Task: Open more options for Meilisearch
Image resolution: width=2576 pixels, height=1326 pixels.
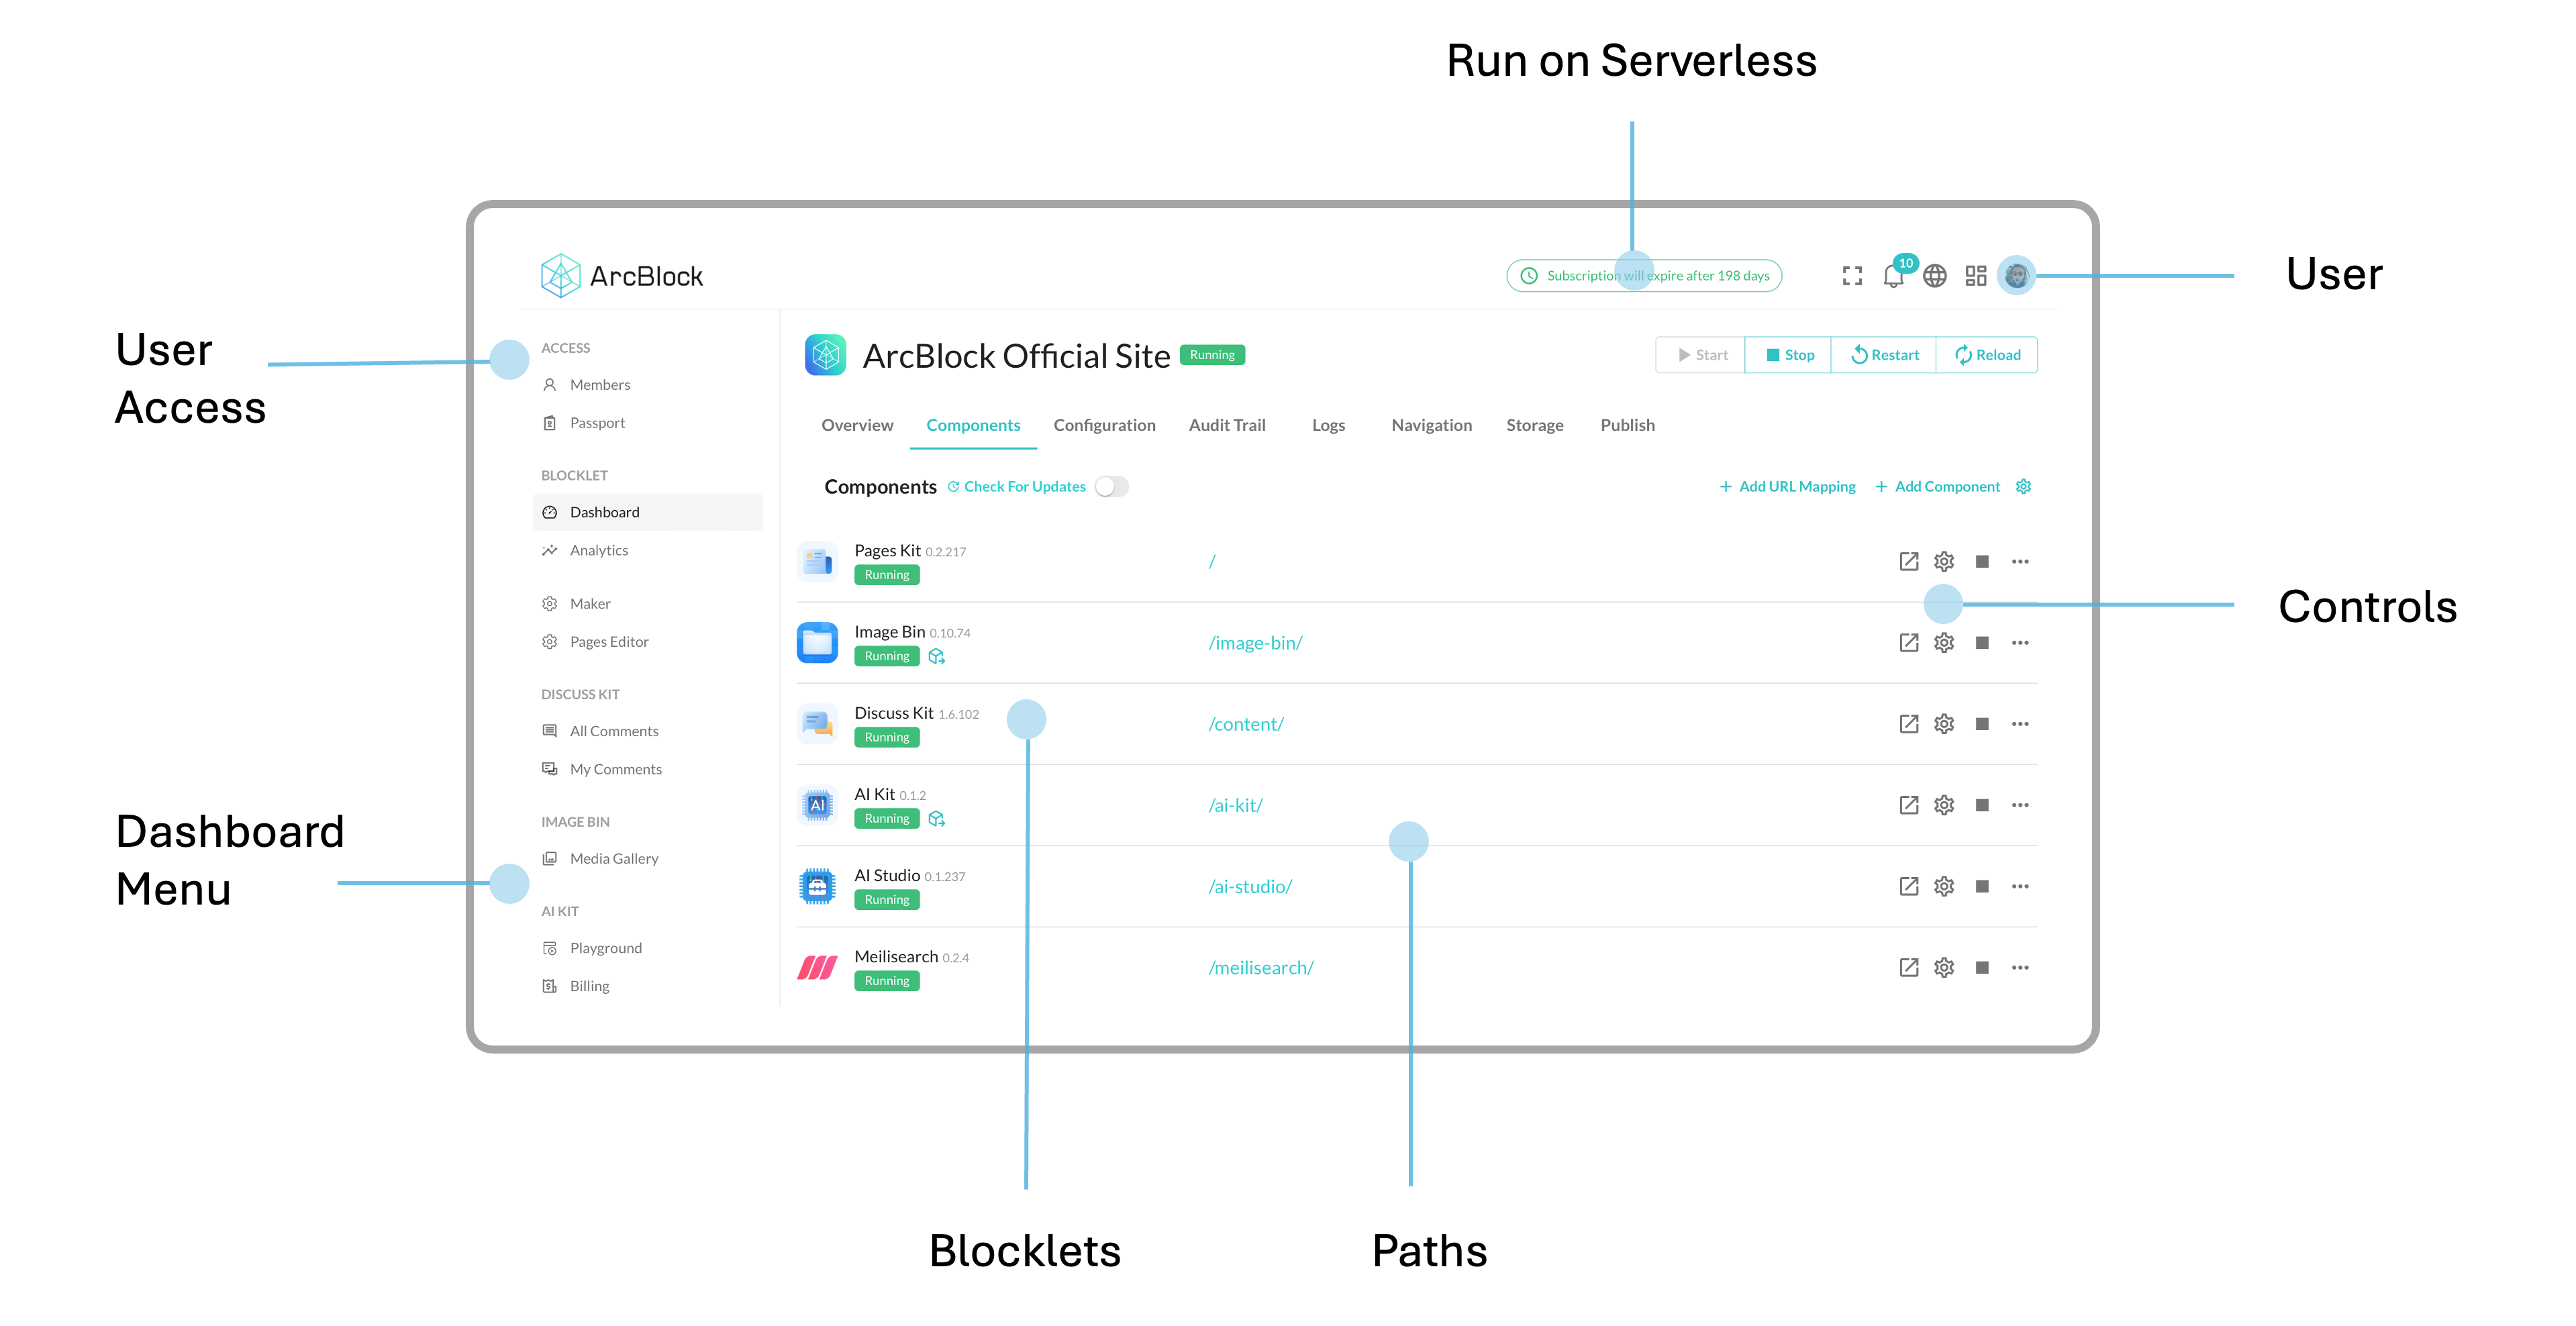Action: tap(2020, 968)
